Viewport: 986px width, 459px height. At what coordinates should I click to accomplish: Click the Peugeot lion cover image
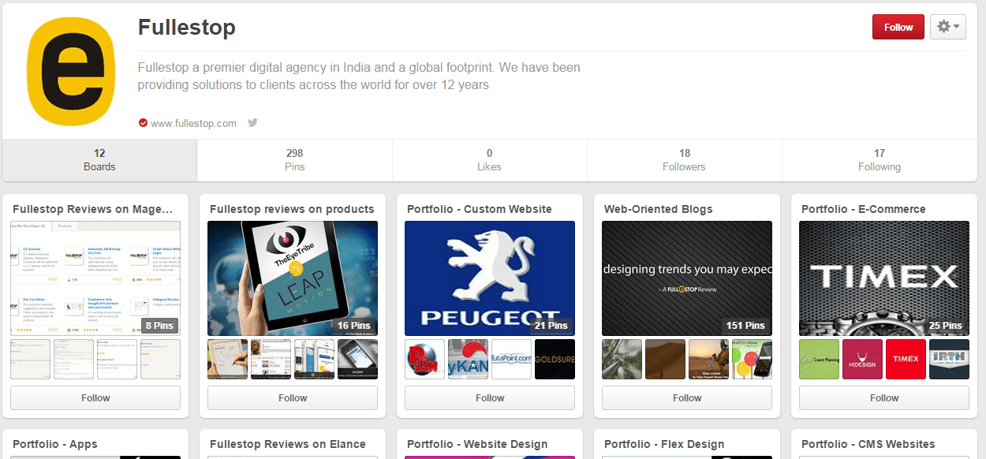490,278
